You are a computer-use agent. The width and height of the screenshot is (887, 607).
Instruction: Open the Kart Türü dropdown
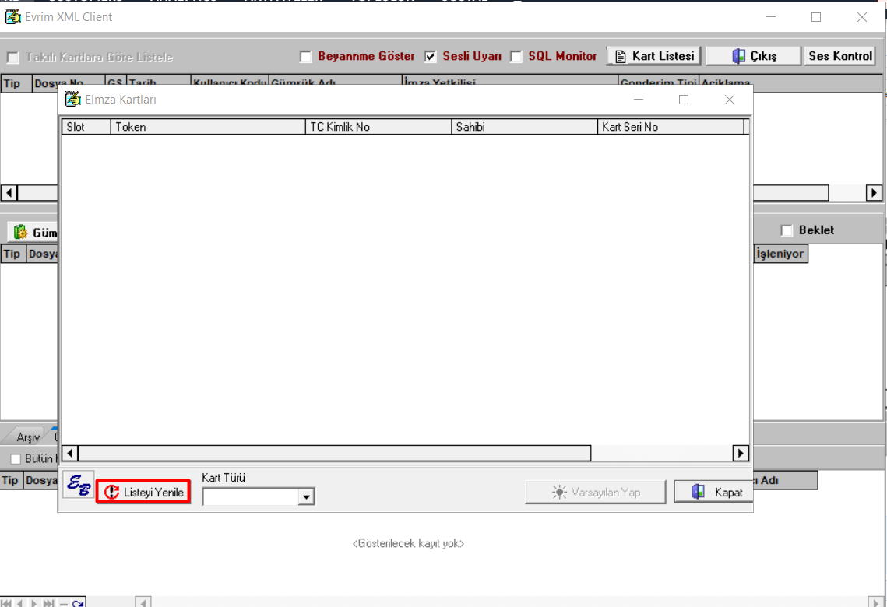(x=306, y=496)
